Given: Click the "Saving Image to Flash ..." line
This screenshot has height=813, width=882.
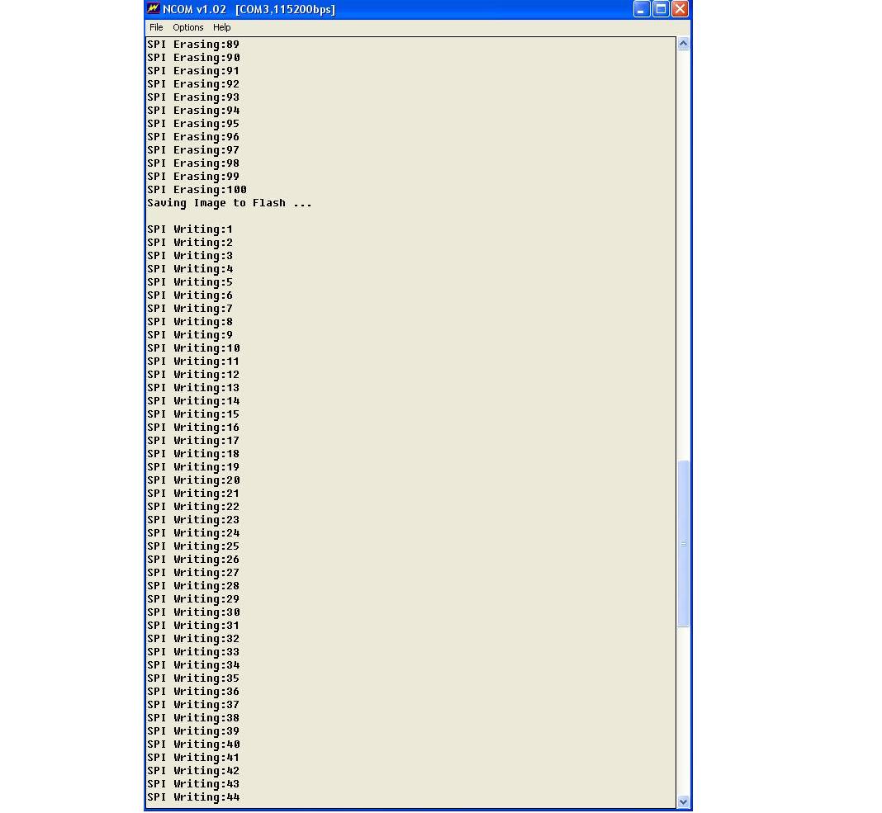Looking at the screenshot, I should [230, 203].
